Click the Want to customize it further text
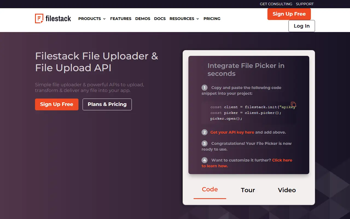 (241, 160)
